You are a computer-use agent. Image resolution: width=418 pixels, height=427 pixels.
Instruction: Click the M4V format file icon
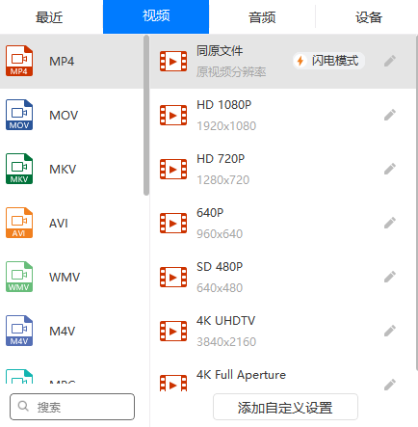19,331
